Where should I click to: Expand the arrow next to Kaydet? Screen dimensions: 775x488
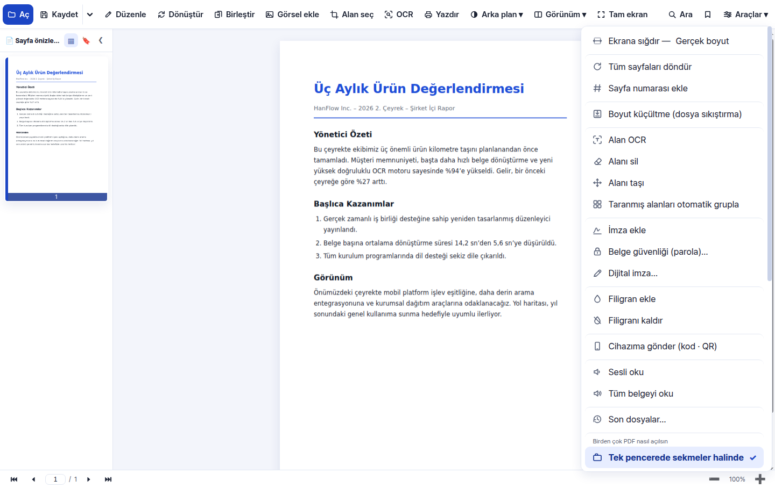pyautogui.click(x=90, y=15)
